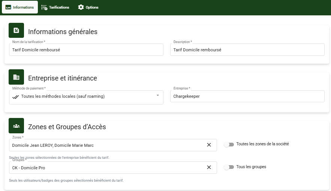Enable Toutes les zones de la société
331x191 pixels.
click(229, 145)
